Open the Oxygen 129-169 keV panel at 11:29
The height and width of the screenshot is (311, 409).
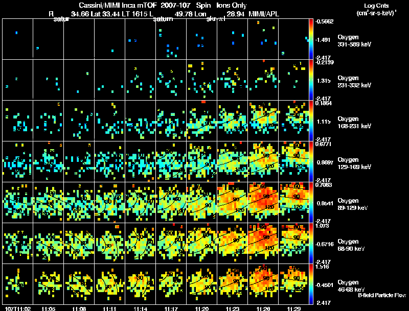tap(293, 162)
